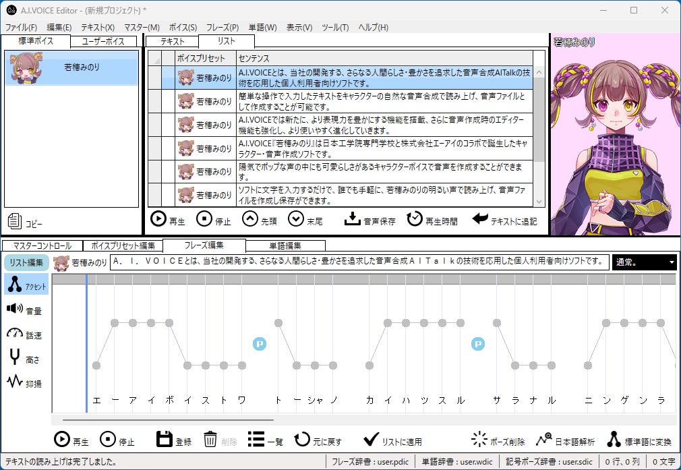Switch to the テキスト tab
The image size is (681, 470).
click(173, 41)
